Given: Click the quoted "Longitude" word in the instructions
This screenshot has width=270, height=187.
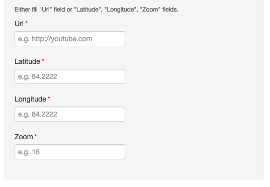Looking at the screenshot, I should (x=120, y=10).
